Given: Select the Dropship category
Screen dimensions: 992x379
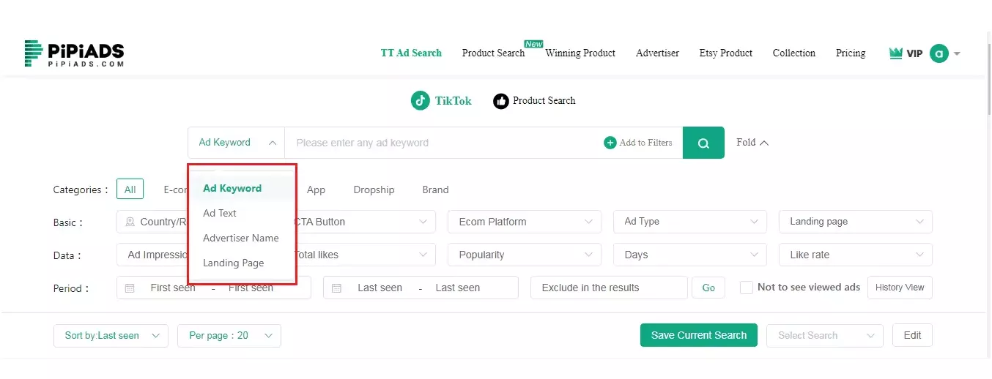Looking at the screenshot, I should 374,189.
